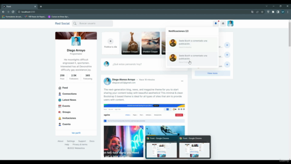Click the View more button
This screenshot has width=291, height=164.
pyautogui.click(x=212, y=73)
